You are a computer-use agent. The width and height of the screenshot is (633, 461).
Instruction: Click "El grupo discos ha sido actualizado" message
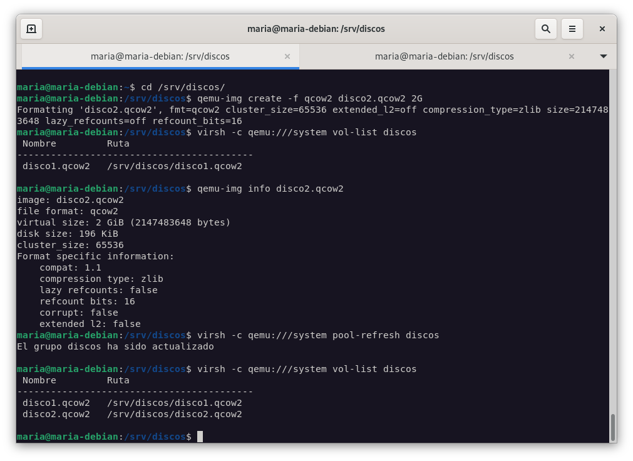point(115,346)
